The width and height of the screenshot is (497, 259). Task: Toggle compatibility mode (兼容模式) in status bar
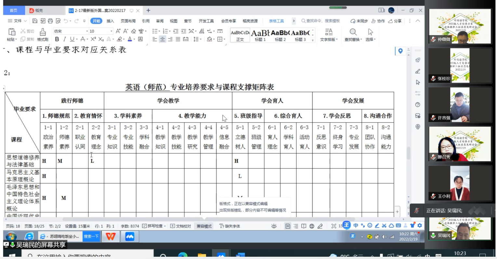(x=204, y=226)
